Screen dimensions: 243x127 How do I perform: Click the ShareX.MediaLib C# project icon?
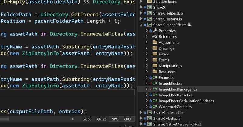[x=149, y=118]
